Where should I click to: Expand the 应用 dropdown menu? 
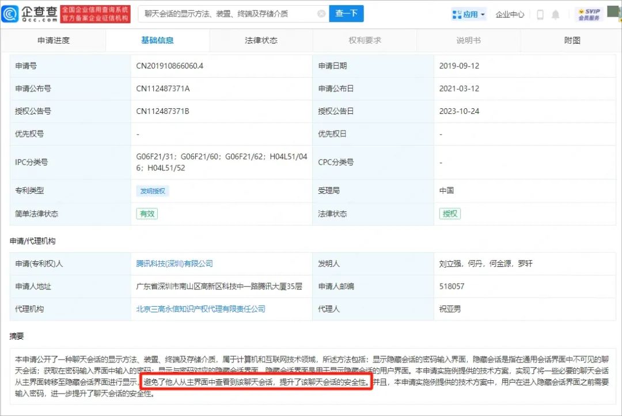coord(468,14)
